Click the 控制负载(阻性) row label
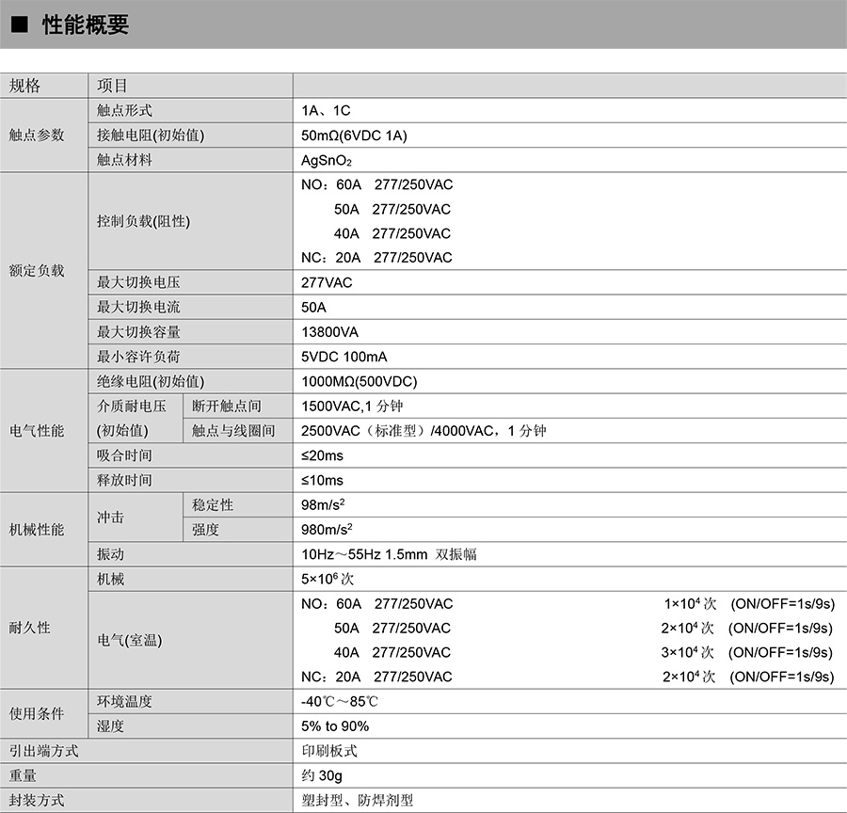Image resolution: width=847 pixels, height=813 pixels. [143, 221]
